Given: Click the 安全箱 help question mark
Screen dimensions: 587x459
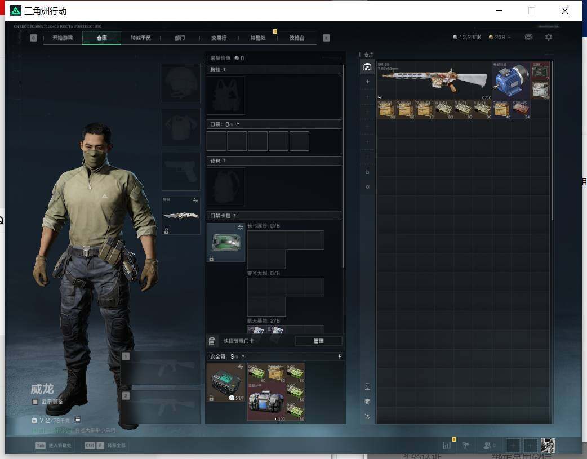Looking at the screenshot, I should pos(243,357).
